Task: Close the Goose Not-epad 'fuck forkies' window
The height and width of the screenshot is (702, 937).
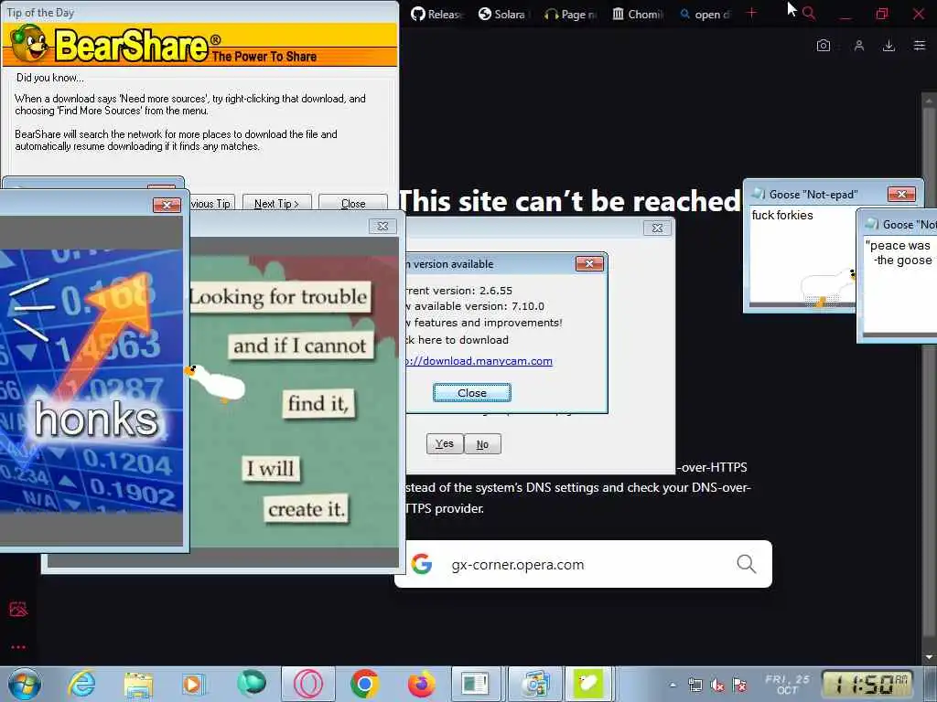Action: [901, 194]
